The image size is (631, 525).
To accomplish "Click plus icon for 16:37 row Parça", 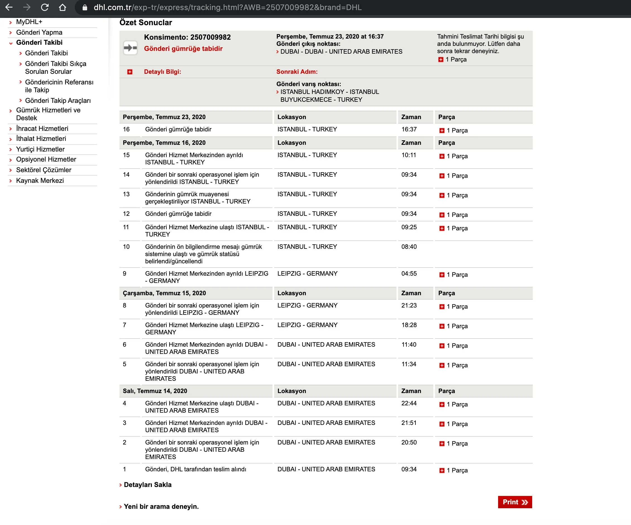I will pyautogui.click(x=442, y=131).
